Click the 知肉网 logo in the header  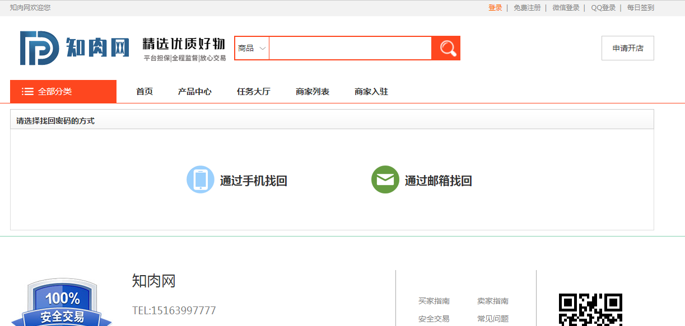74,48
